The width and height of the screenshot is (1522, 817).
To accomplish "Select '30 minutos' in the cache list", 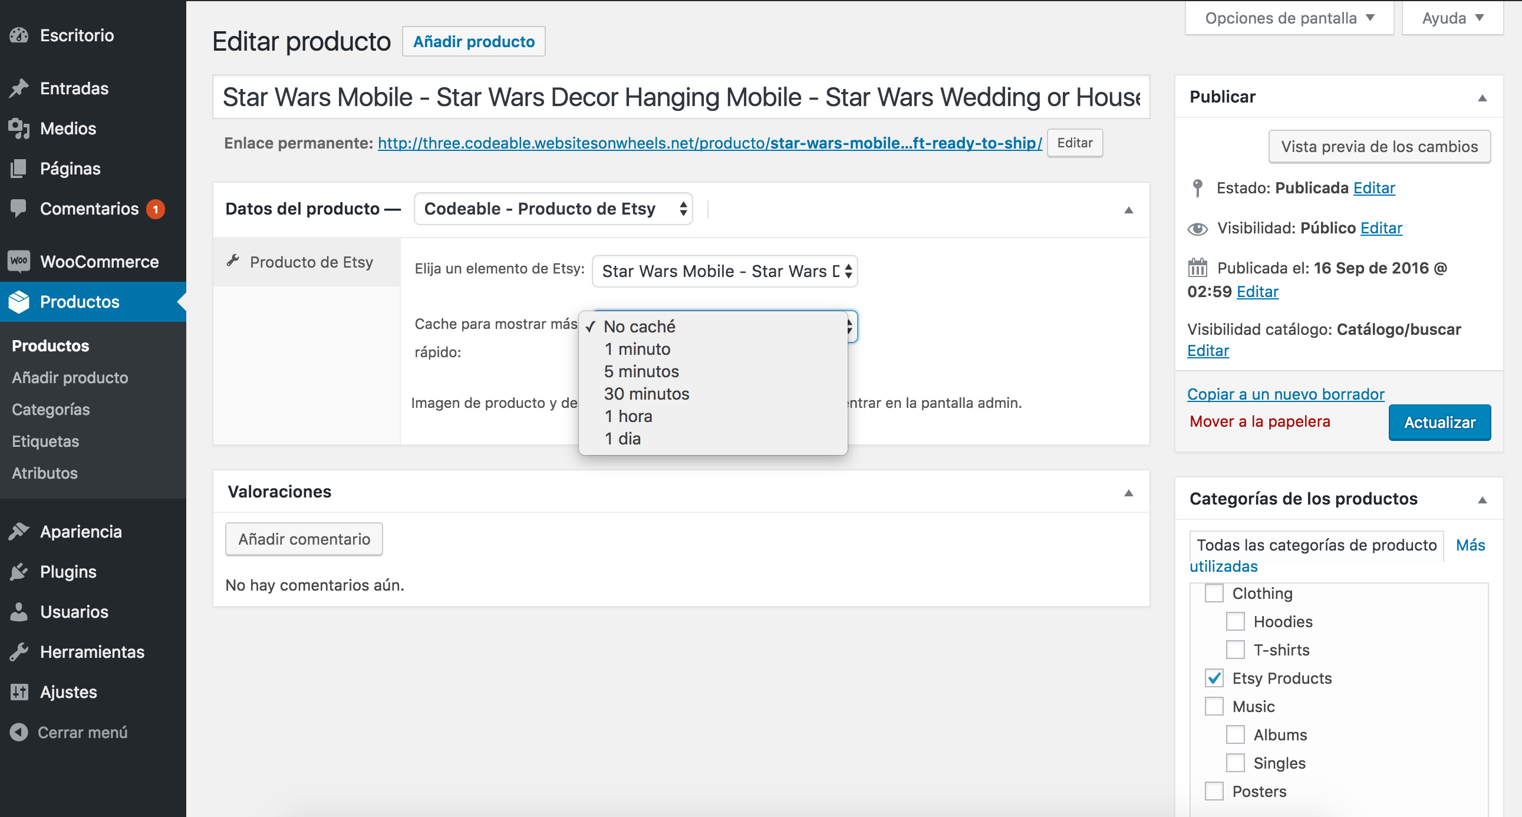I will 647,394.
